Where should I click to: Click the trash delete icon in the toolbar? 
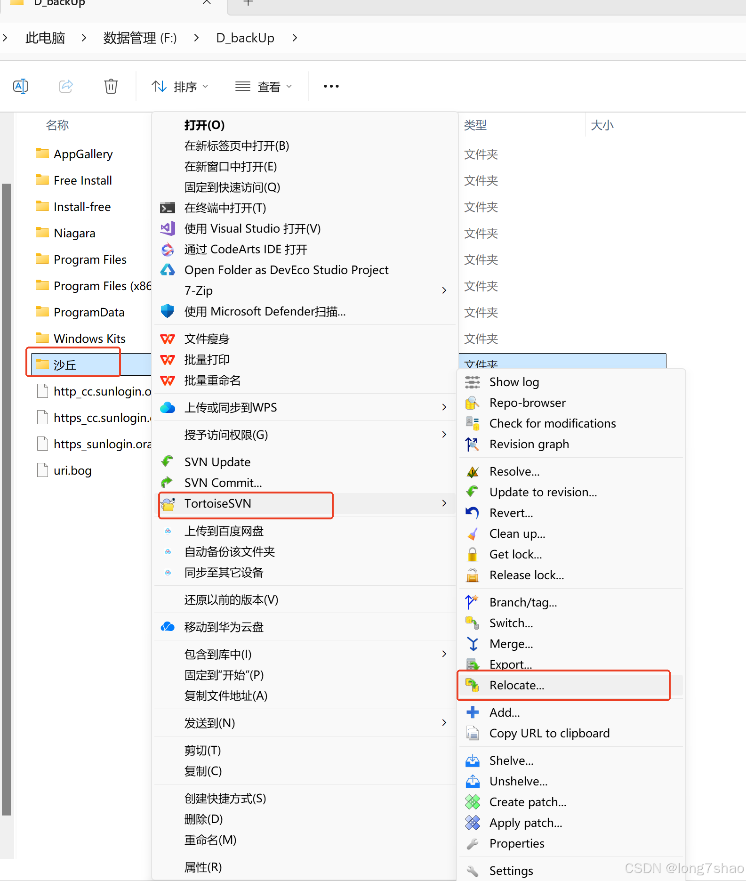[111, 86]
